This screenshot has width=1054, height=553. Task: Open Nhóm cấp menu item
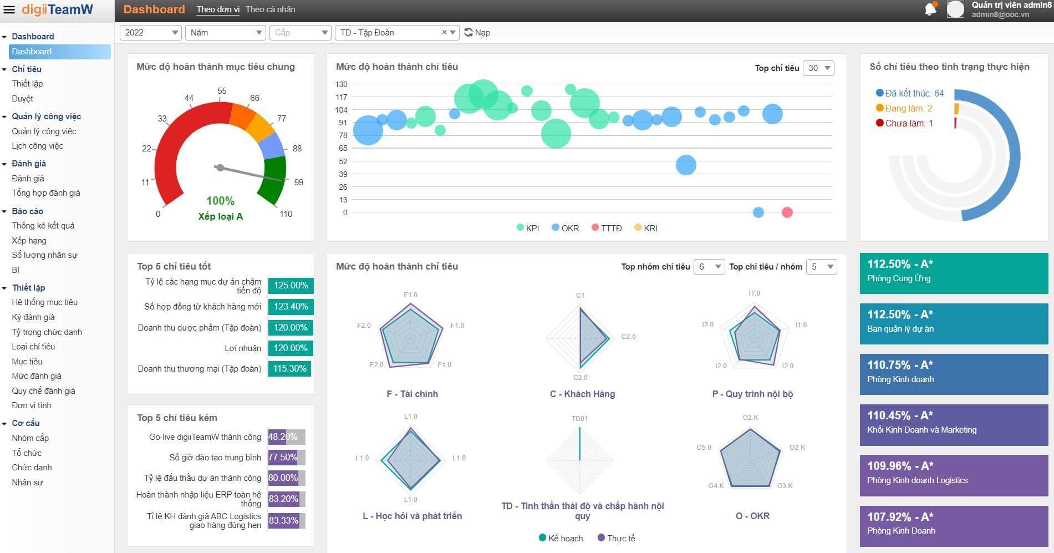30,438
